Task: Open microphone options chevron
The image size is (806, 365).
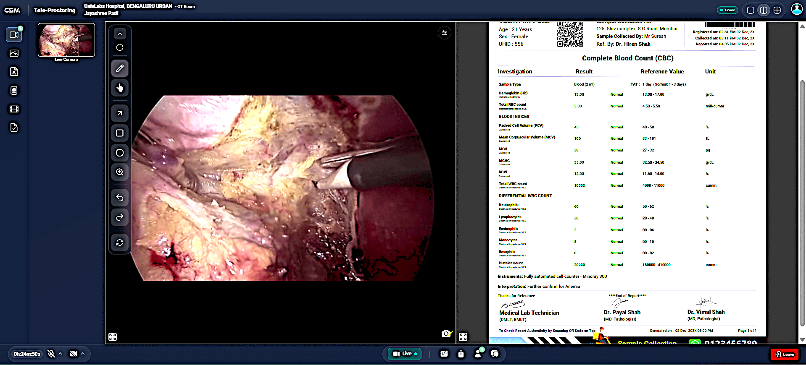Action: pos(61,354)
